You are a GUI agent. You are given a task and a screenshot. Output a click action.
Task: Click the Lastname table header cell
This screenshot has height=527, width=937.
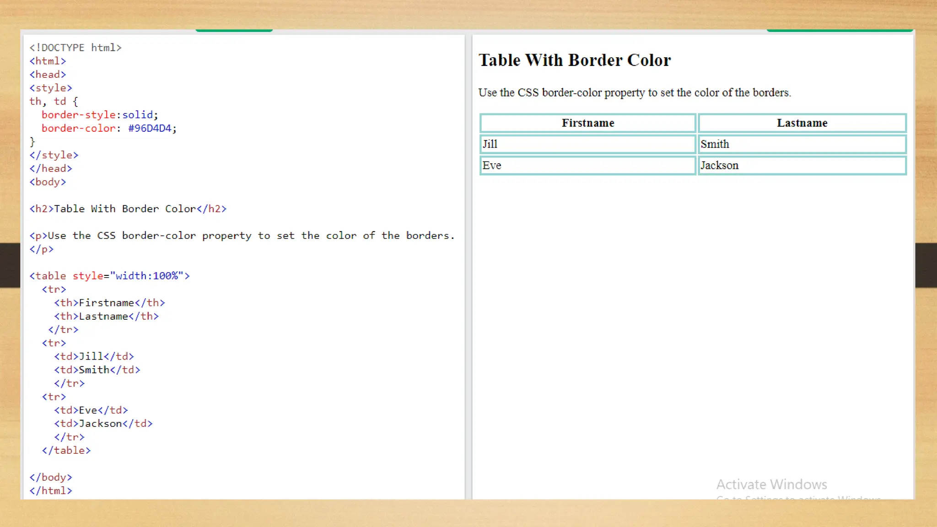click(802, 123)
